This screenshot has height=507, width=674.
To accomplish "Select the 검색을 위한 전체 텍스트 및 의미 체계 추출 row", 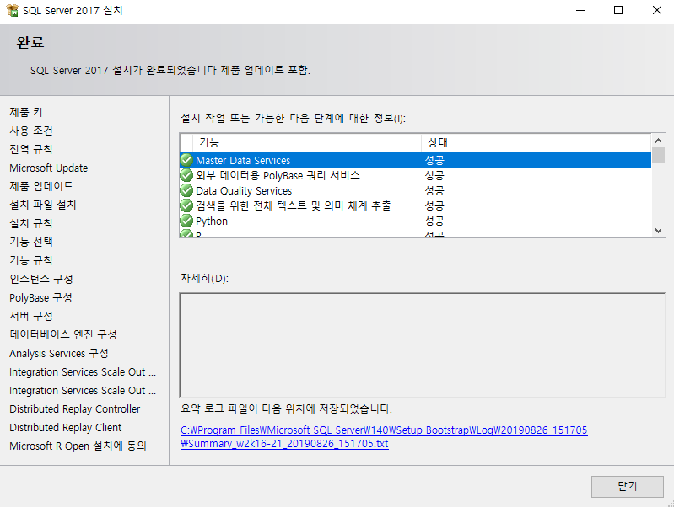I will pyautogui.click(x=415, y=205).
